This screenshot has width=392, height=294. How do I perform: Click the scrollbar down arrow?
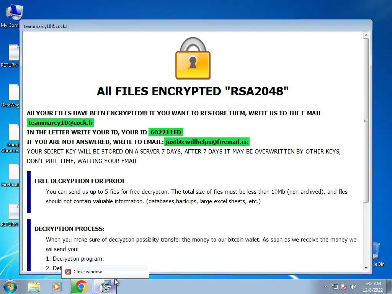tap(366, 268)
